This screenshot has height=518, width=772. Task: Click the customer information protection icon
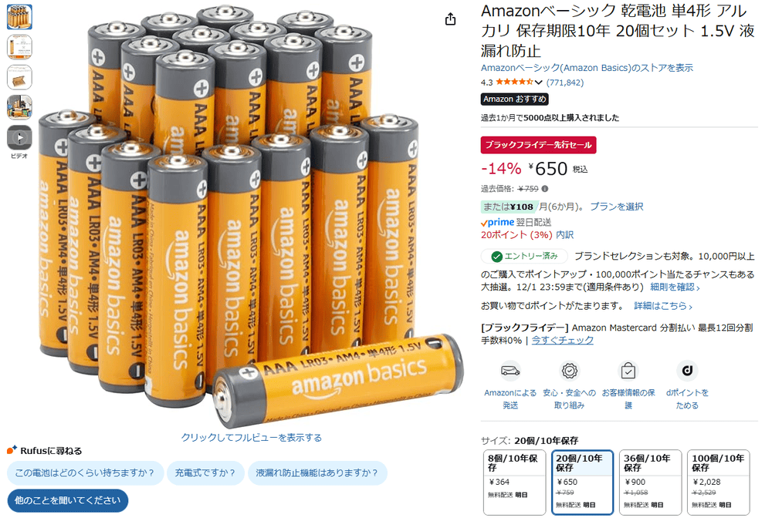click(628, 371)
